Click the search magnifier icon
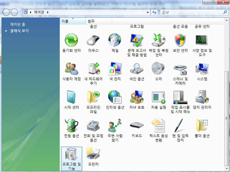Screen dimensions: 230x172 [225, 12]
